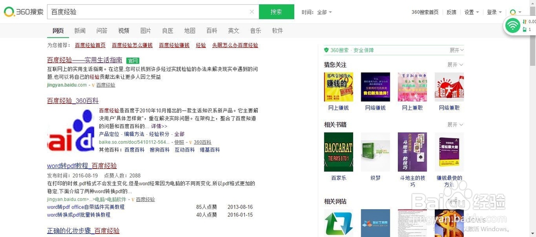Select the 网页 tab
This screenshot has height=237, width=536.
point(58,30)
